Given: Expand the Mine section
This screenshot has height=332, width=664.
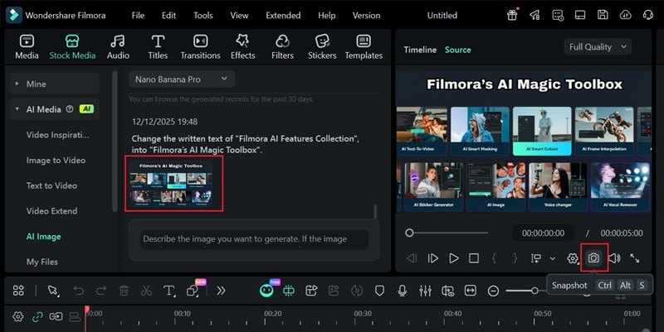Looking at the screenshot, I should (17, 84).
